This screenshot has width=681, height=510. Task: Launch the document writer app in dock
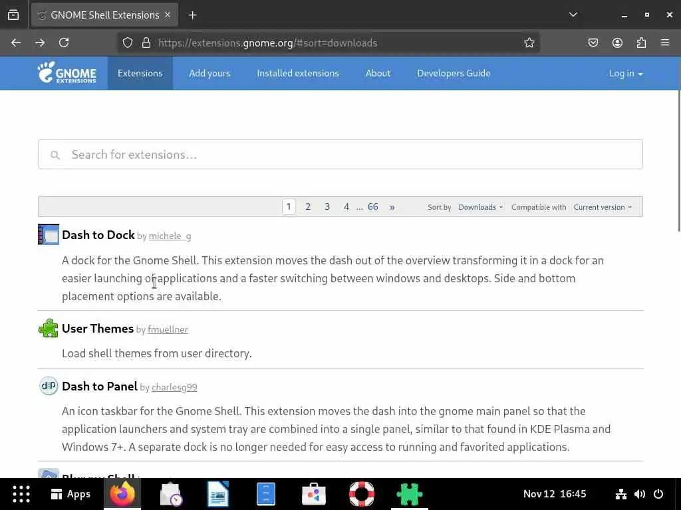pyautogui.click(x=218, y=494)
